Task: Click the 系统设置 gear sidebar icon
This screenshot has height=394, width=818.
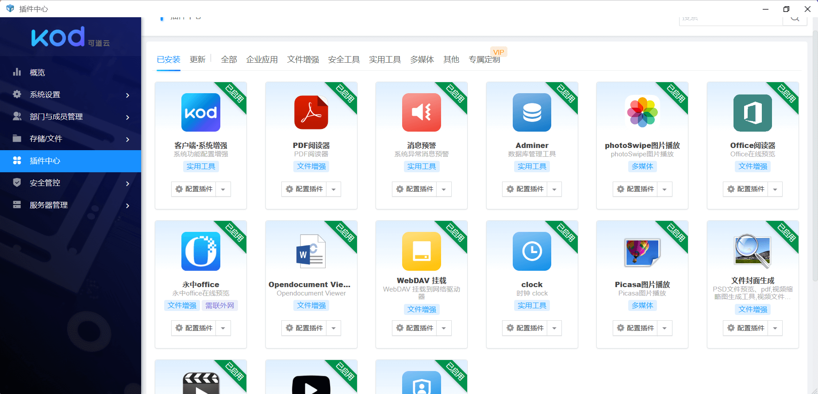Action: click(17, 94)
